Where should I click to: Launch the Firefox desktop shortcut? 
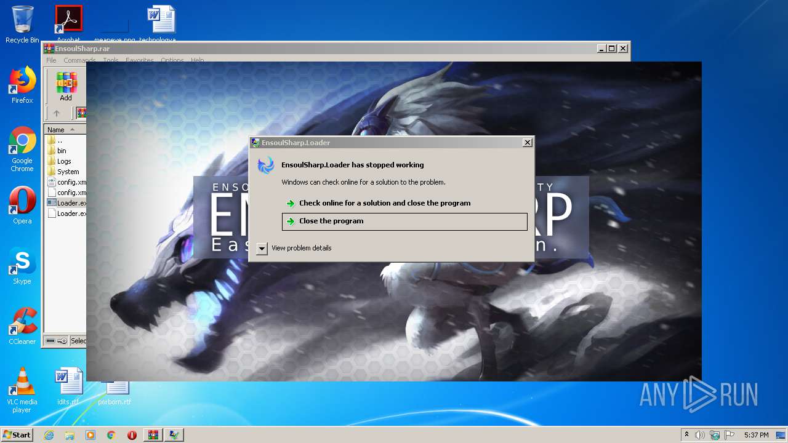22,85
